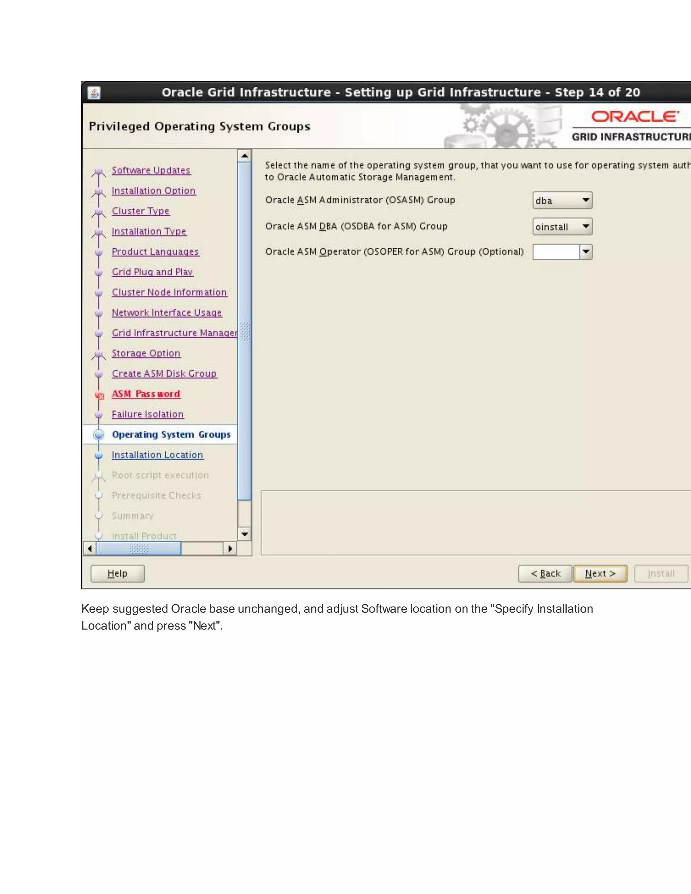Open Product Languages step
The height and width of the screenshot is (894, 691).
tap(155, 252)
